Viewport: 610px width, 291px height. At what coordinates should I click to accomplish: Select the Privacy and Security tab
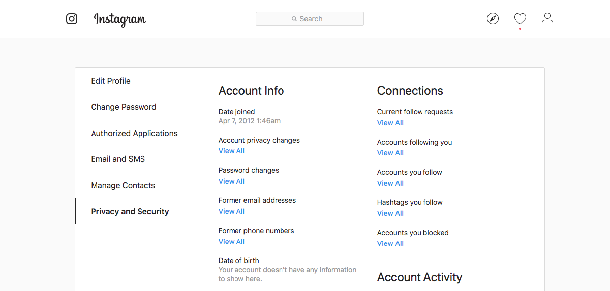click(130, 211)
